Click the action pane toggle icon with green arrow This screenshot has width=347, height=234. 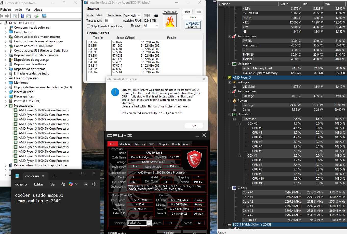point(29,16)
